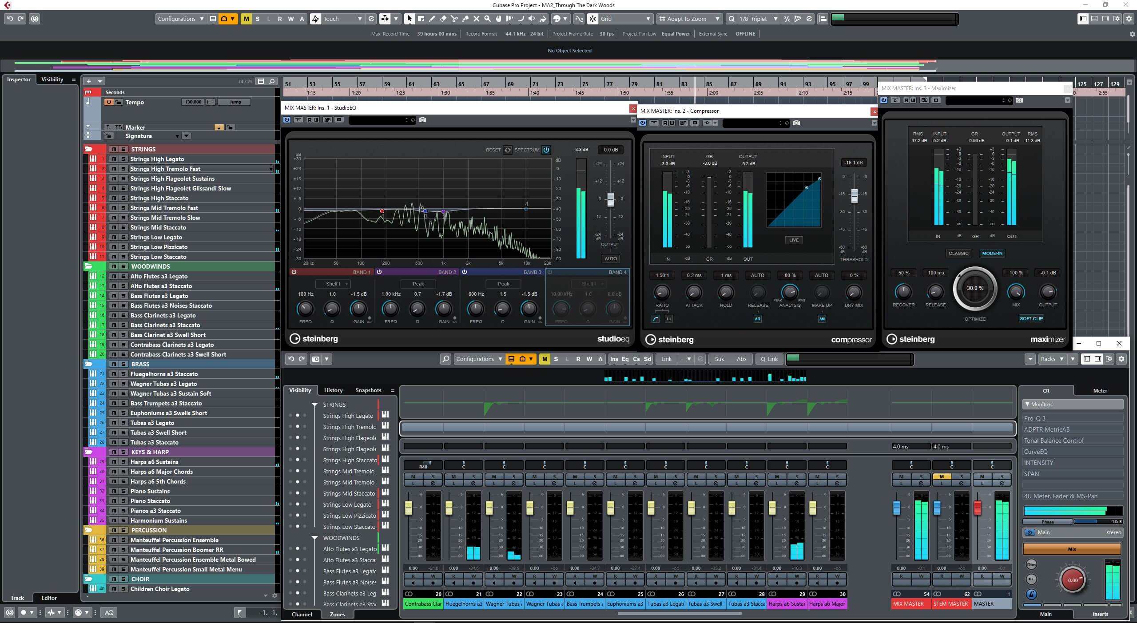The width and height of the screenshot is (1137, 623).
Task: Select MODERN mode in Maximizer
Action: pyautogui.click(x=992, y=253)
